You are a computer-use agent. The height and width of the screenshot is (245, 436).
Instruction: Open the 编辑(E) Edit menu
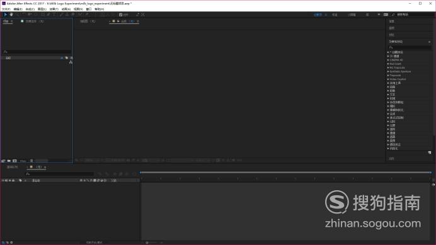18,9
